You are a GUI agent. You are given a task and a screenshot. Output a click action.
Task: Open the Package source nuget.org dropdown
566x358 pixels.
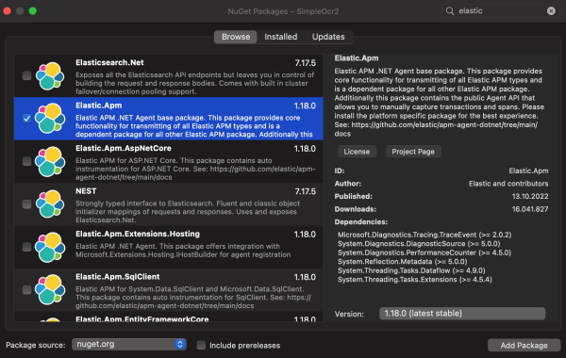129,344
